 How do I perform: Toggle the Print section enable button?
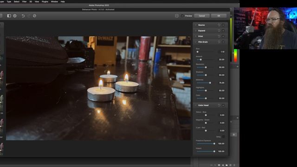click(223, 36)
